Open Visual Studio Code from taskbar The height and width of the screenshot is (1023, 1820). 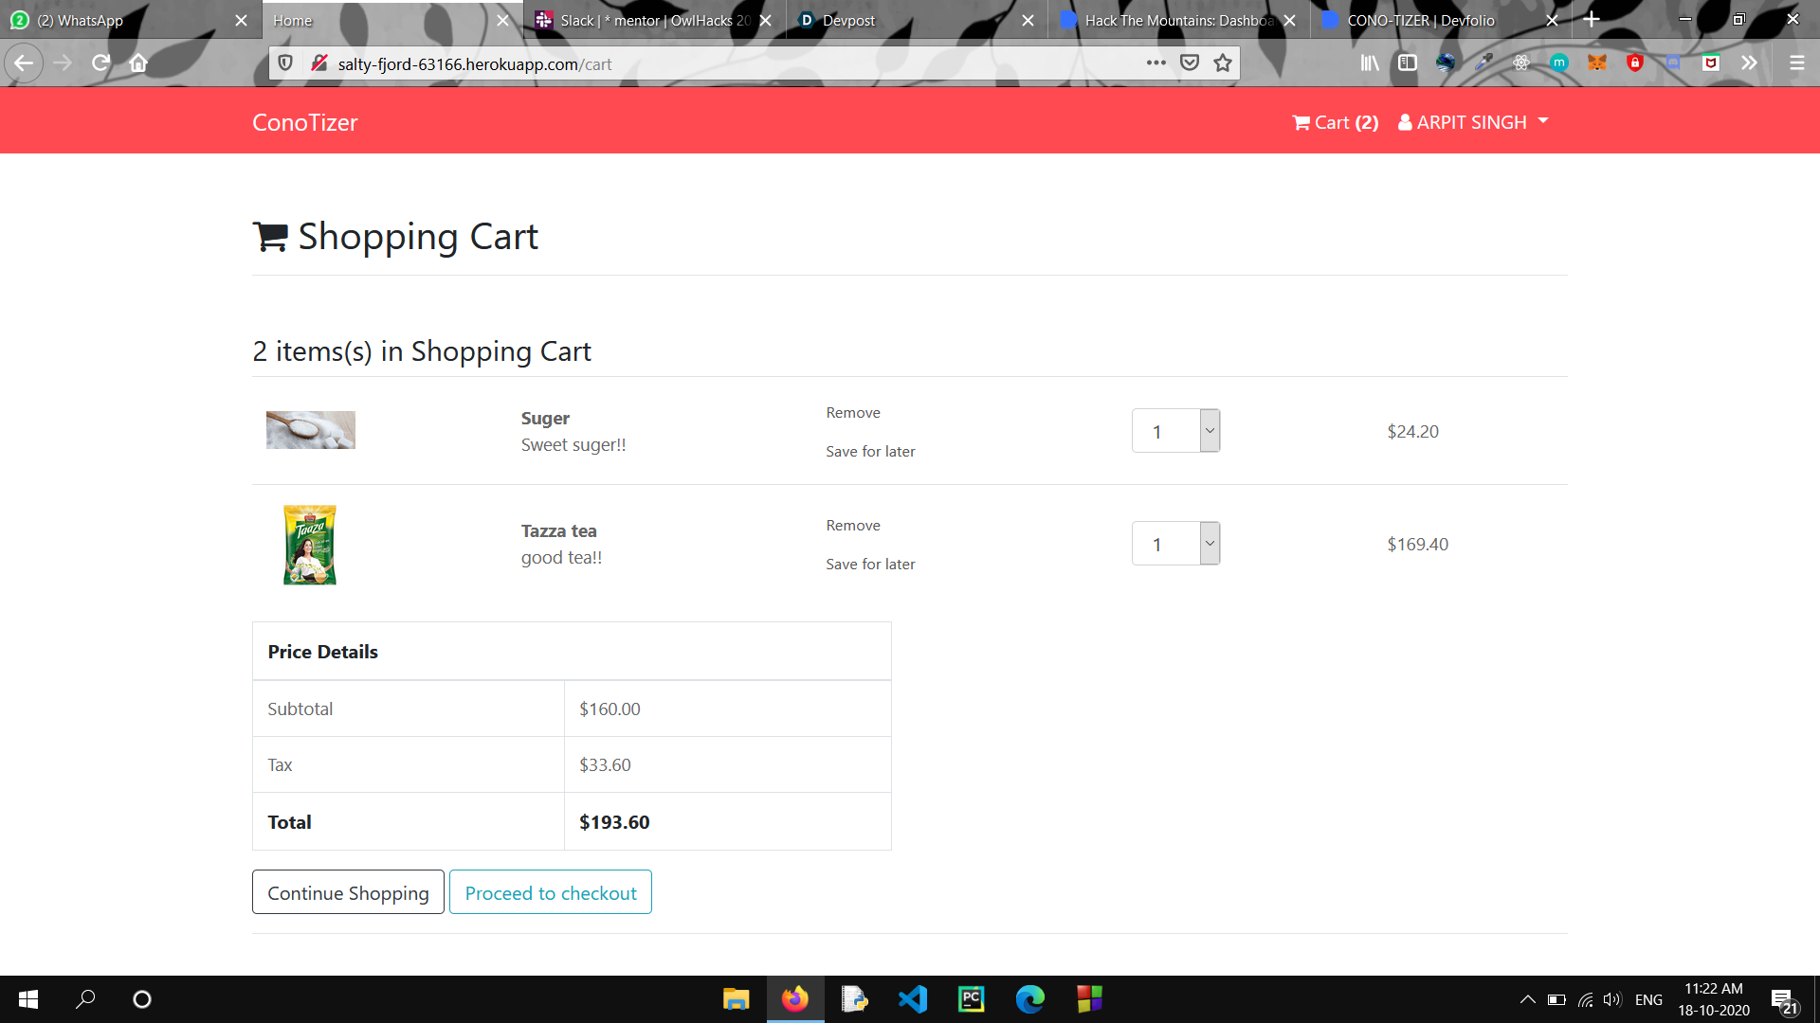click(913, 999)
